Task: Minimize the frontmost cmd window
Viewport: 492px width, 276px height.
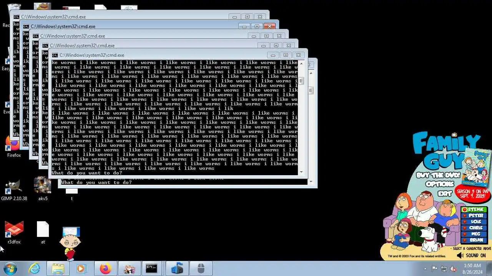Action: (x=273, y=55)
